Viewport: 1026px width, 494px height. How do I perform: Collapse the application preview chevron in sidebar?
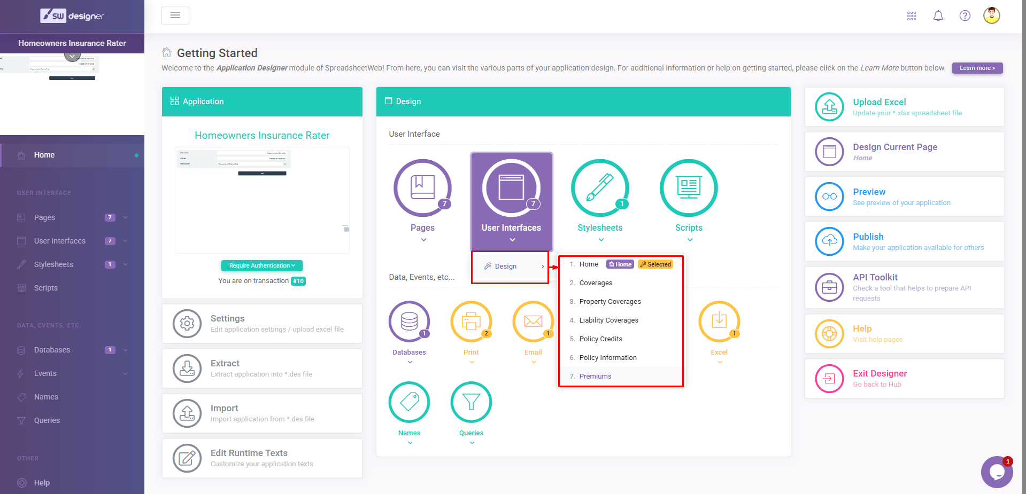(x=72, y=56)
